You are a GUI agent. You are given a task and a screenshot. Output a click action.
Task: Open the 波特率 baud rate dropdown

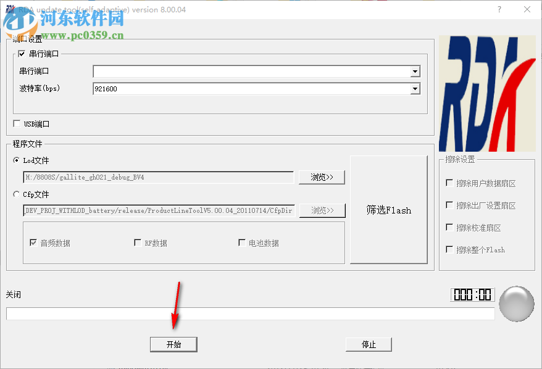[415, 88]
